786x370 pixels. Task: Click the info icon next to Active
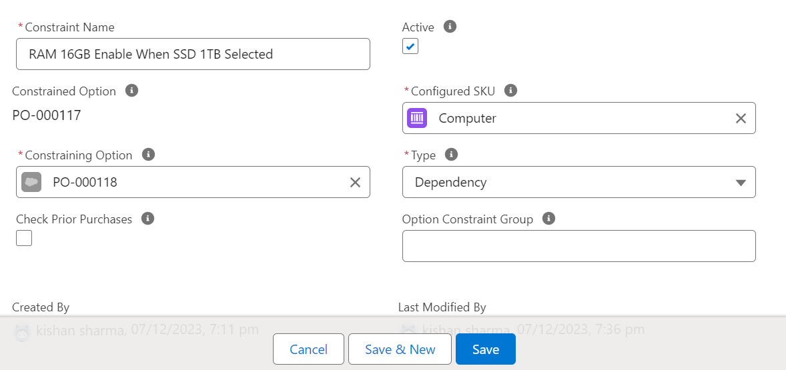coord(450,27)
